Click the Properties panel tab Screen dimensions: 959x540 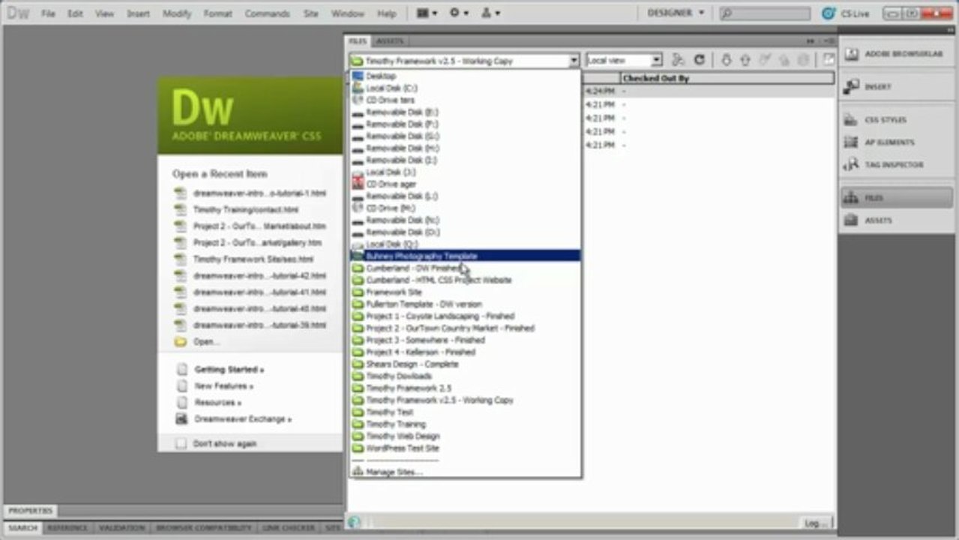pyautogui.click(x=31, y=511)
